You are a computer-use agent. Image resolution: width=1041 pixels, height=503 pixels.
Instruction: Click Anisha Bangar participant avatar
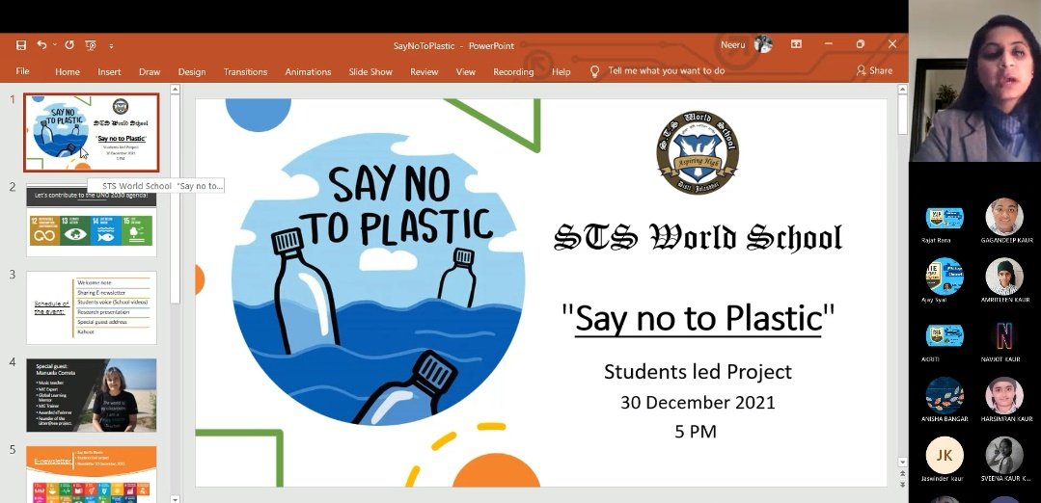(x=945, y=396)
